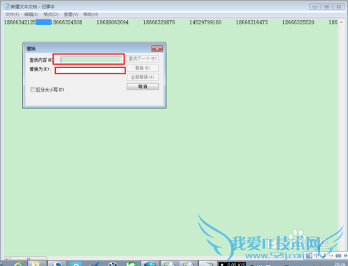Click the number 18666329876
The height and width of the screenshot is (266, 348).
(159, 22)
